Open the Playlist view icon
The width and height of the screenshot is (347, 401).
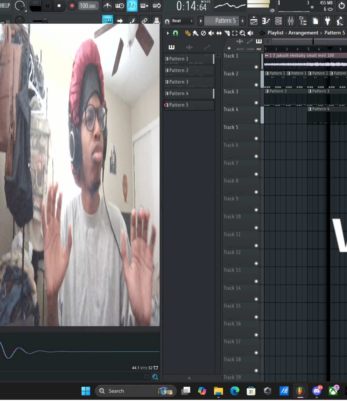pos(254,21)
